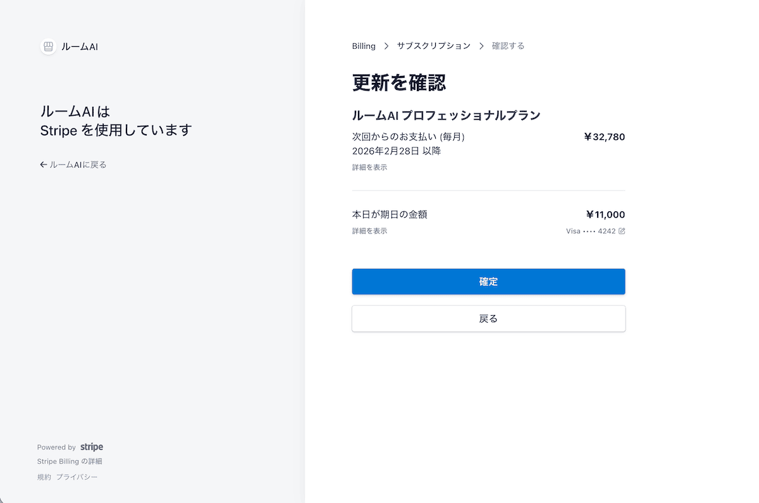Open the プライバシー footer link
The width and height of the screenshot is (759, 503).
(77, 477)
